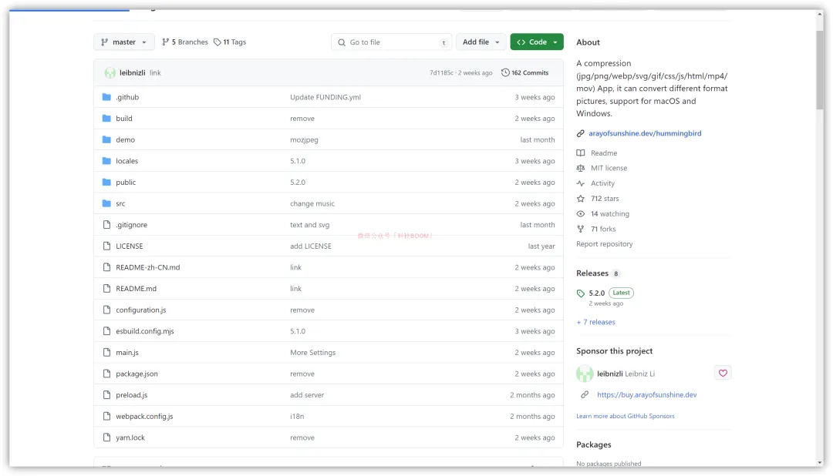This screenshot has width=833, height=476.
Task: Open the 'More Settings' commit message
Action: click(x=313, y=352)
